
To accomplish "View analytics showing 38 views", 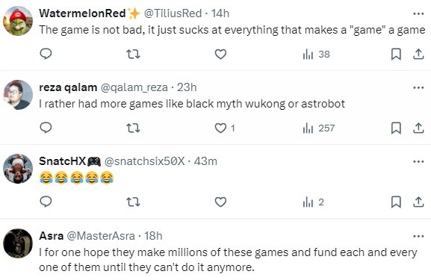I will 316,54.
